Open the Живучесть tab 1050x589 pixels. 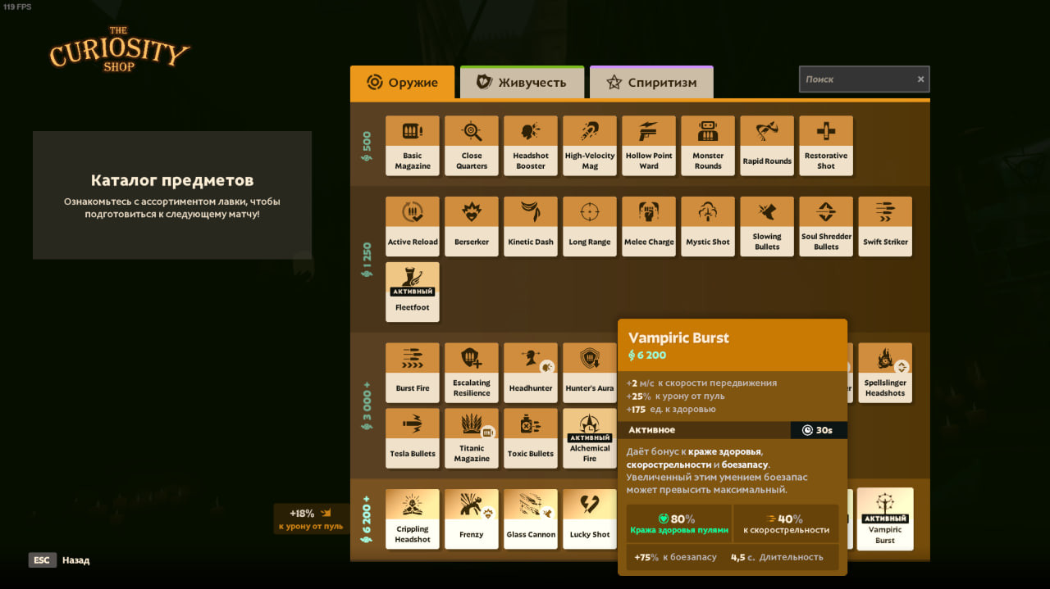(522, 83)
